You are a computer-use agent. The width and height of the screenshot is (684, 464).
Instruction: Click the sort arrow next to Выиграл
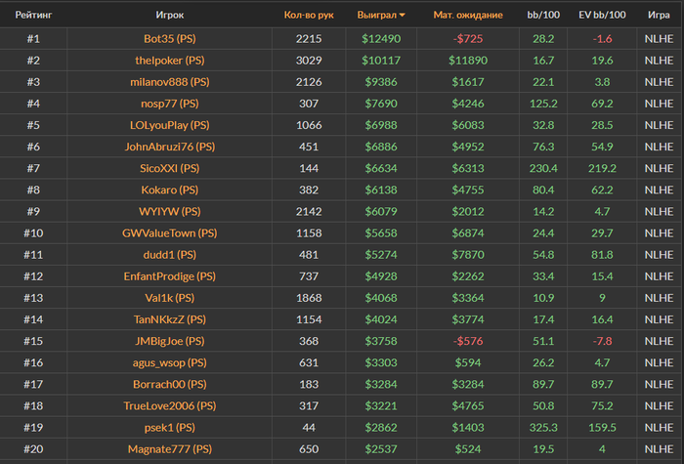coord(403,17)
